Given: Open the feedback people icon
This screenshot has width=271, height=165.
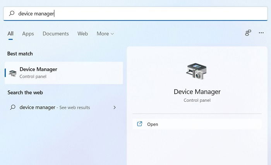Looking at the screenshot, I should pyautogui.click(x=248, y=33).
